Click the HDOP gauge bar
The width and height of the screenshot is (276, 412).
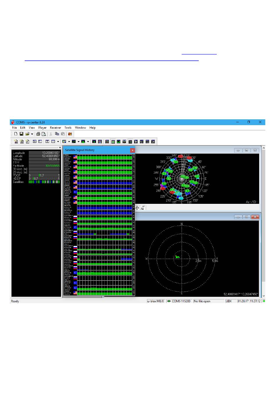[44, 179]
